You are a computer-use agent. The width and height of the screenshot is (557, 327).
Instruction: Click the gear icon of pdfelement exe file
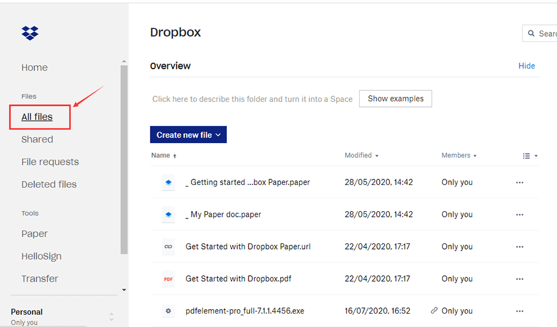[168, 311]
